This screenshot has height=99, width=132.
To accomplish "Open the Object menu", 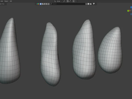I will point(6,1).
